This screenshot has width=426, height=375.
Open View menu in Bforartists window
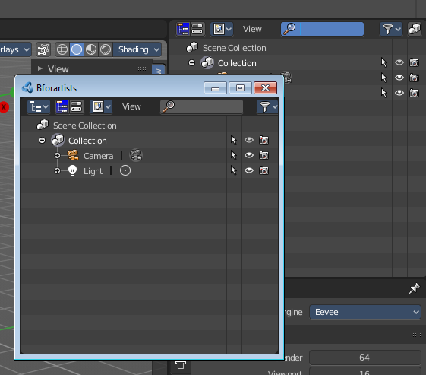click(131, 106)
